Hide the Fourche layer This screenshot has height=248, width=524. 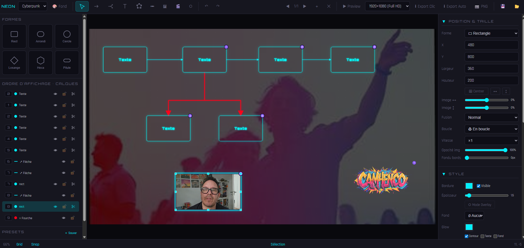(x=63, y=218)
